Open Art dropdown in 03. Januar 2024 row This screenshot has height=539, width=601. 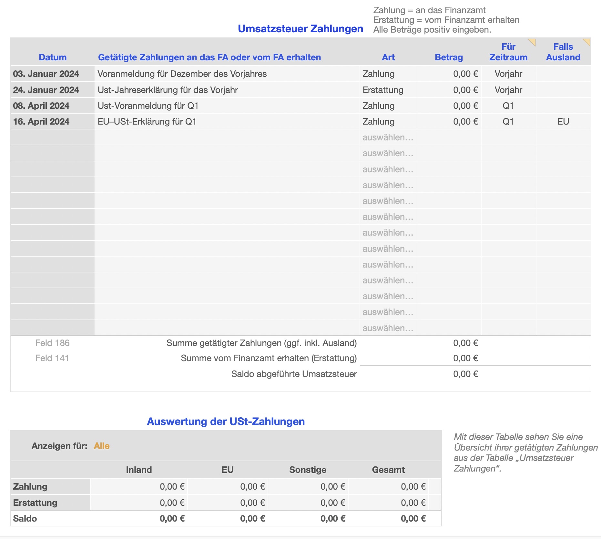(x=388, y=74)
